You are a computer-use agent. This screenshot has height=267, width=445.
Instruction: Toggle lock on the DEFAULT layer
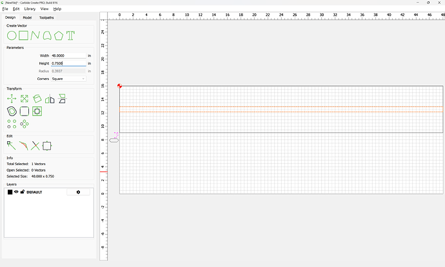tap(23, 192)
